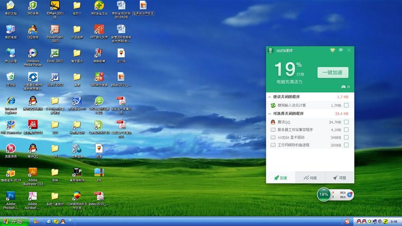Switch to the 清理 tab
The image size is (402, 226).
[339, 178]
